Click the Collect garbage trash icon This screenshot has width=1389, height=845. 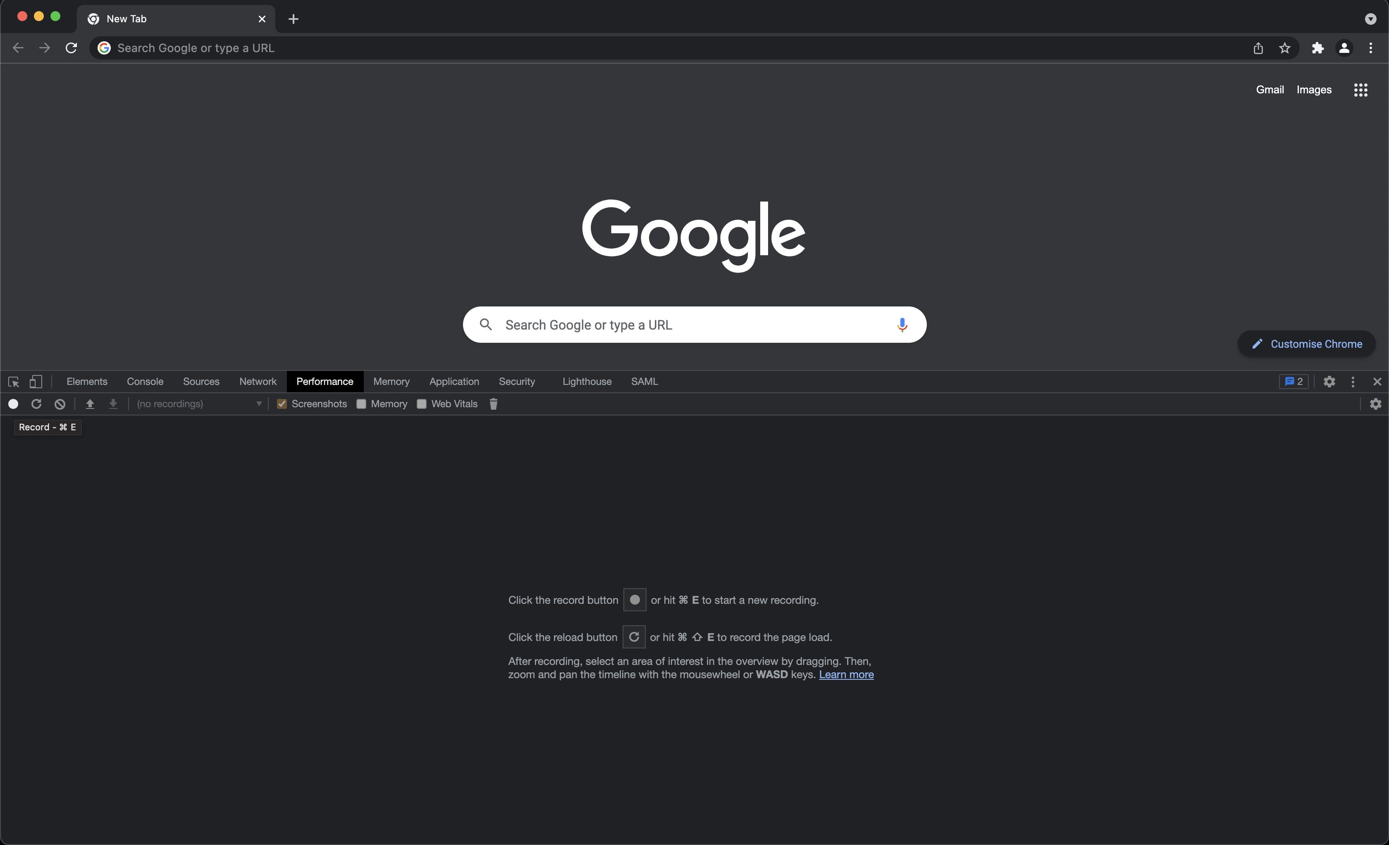click(x=493, y=404)
